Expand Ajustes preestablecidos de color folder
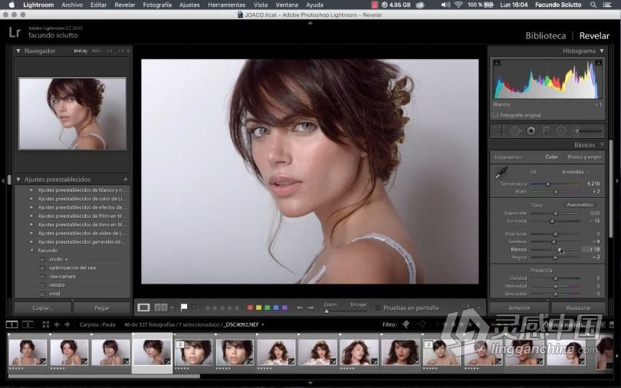Image resolution: width=621 pixels, height=388 pixels. click(31, 199)
